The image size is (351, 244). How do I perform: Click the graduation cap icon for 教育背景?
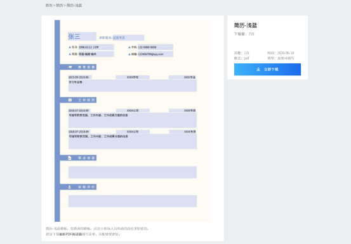[x=70, y=67]
